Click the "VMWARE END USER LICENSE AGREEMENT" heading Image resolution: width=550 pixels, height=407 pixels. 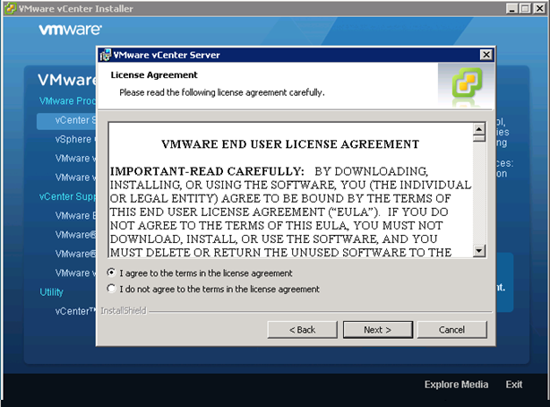point(290,144)
